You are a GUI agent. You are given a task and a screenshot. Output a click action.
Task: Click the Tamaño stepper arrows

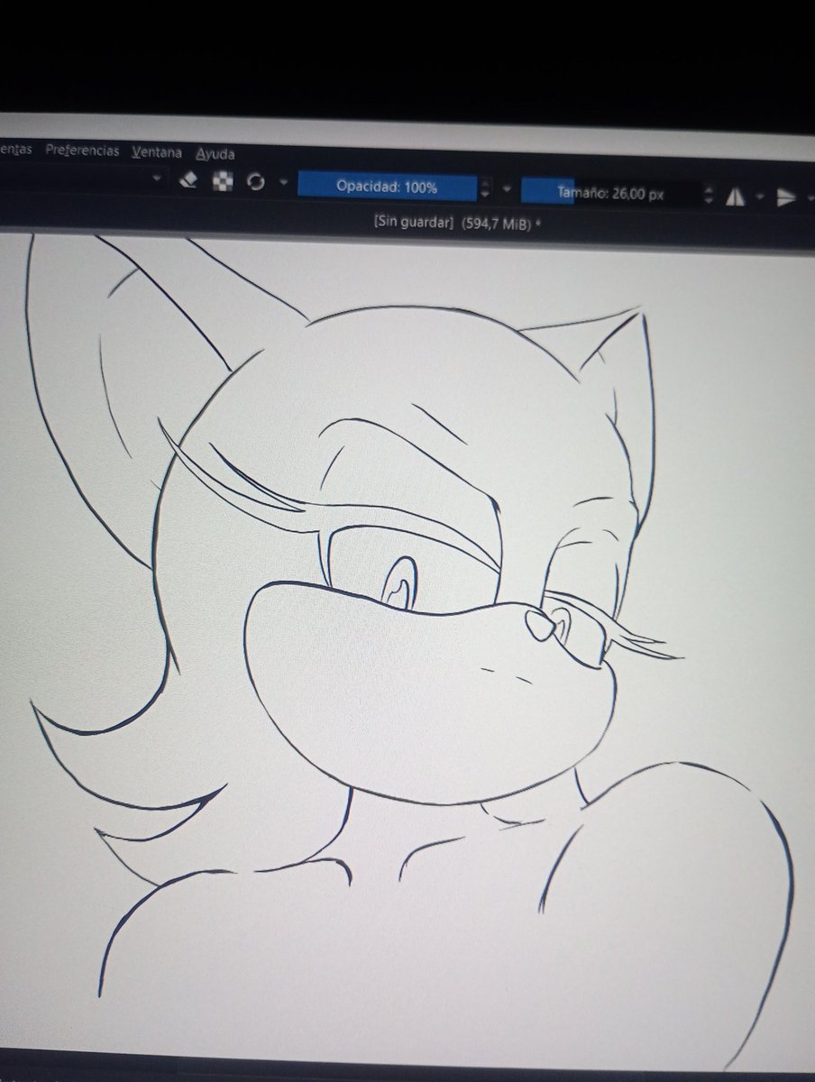(x=708, y=195)
